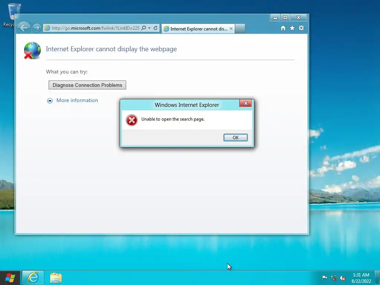This screenshot has height=285, width=380.
Task: Click the muted volume tray icon
Action: pos(343,278)
